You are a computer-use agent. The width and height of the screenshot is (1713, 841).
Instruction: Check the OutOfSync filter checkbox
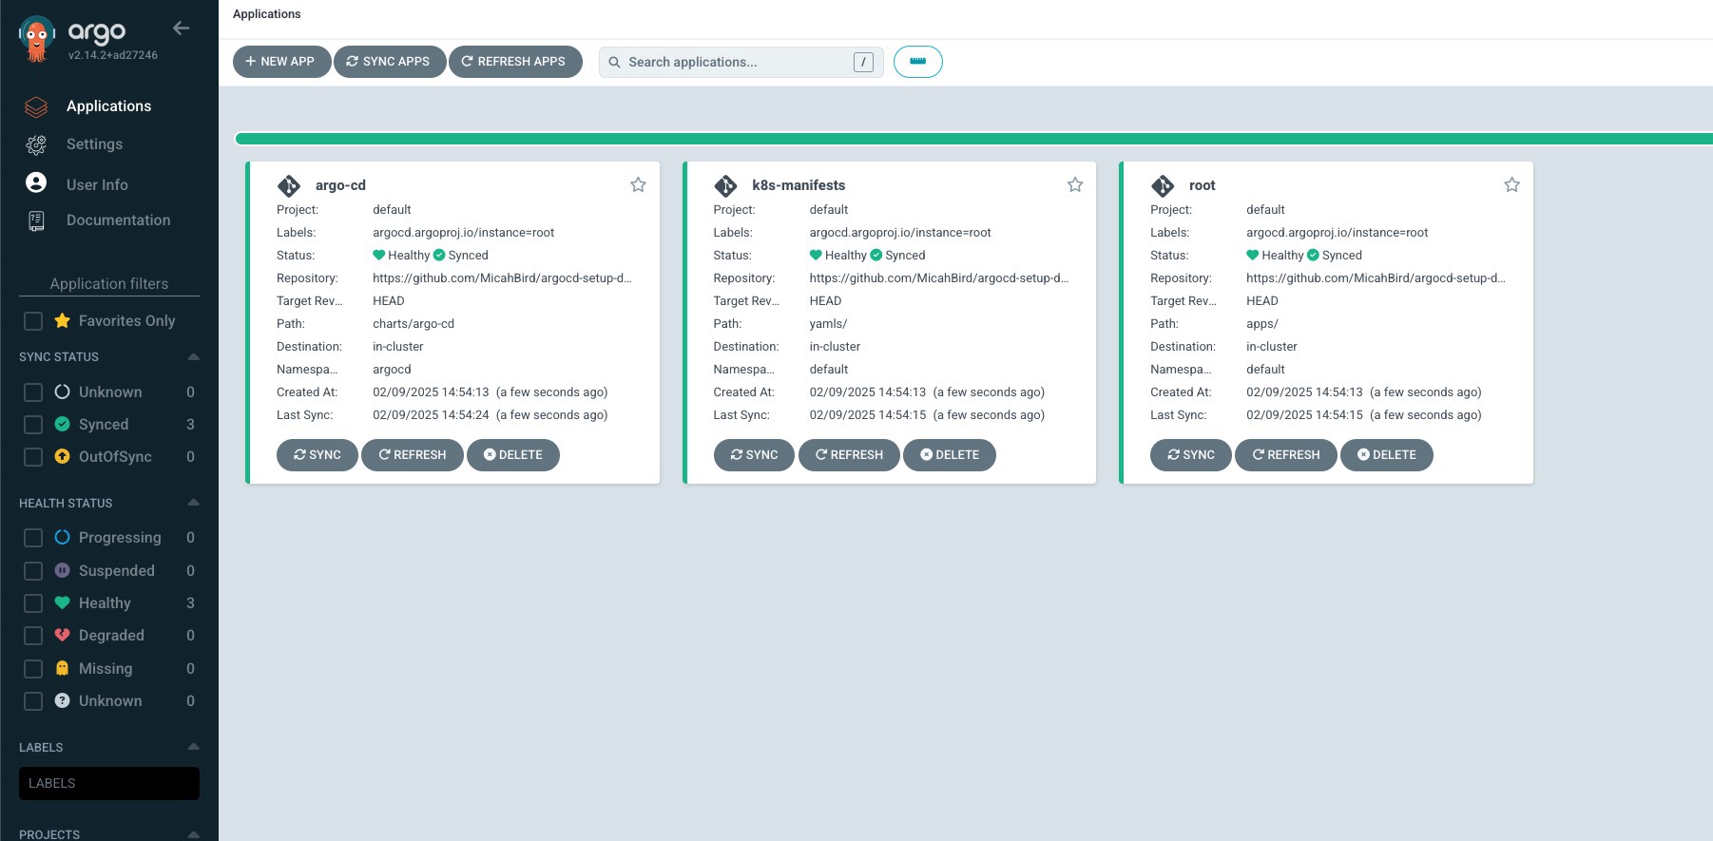point(33,457)
